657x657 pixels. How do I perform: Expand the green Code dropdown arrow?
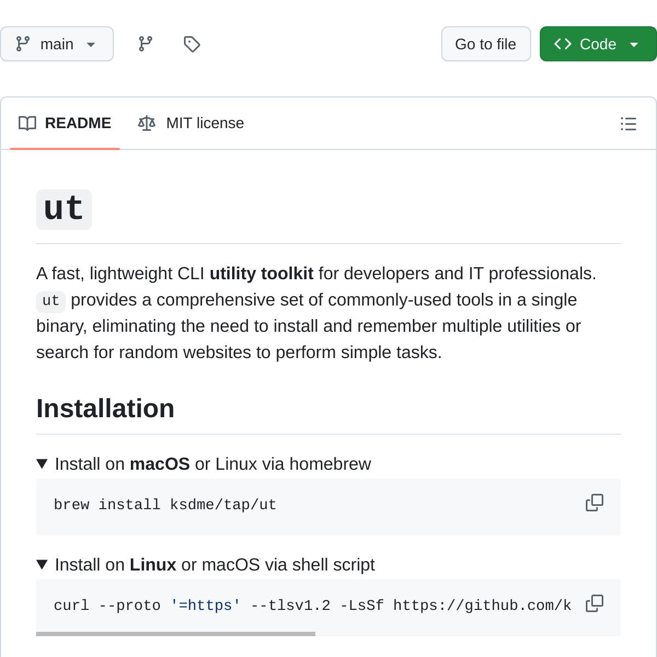(x=634, y=44)
